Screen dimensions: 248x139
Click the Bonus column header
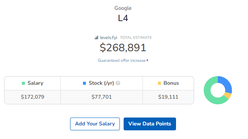(168, 83)
